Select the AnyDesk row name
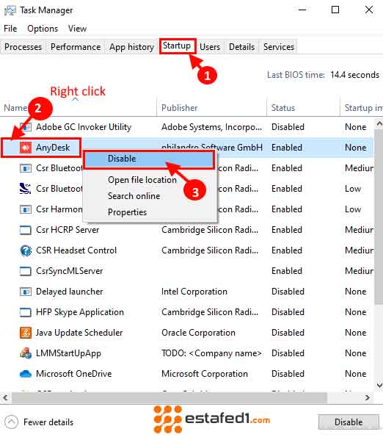The height and width of the screenshot is (437, 383). pos(53,148)
